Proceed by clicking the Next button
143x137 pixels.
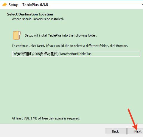[x=135, y=131]
